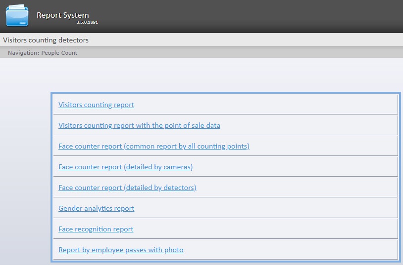Click the version number 3.5.0.1891
The width and height of the screenshot is (403, 265).
87,23
